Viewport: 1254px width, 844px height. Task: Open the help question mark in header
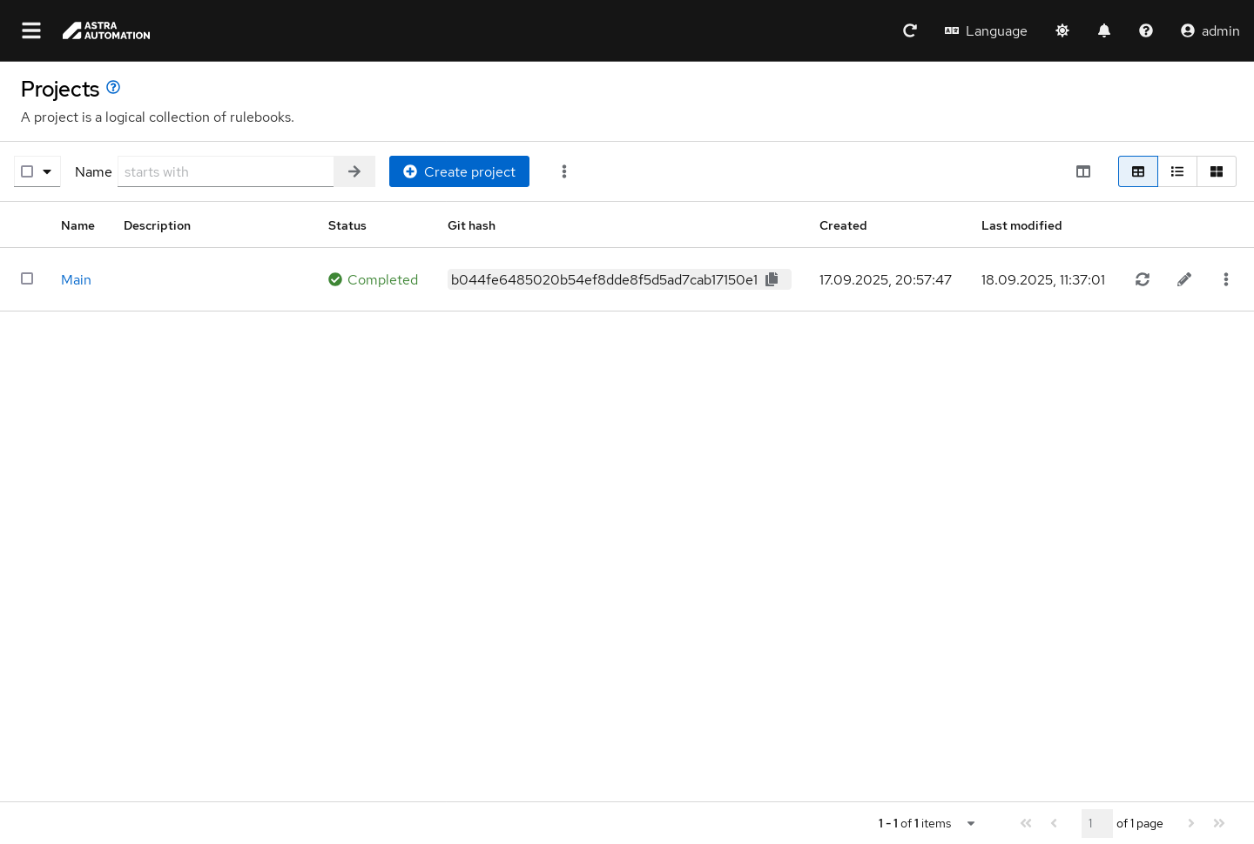[x=1146, y=30]
